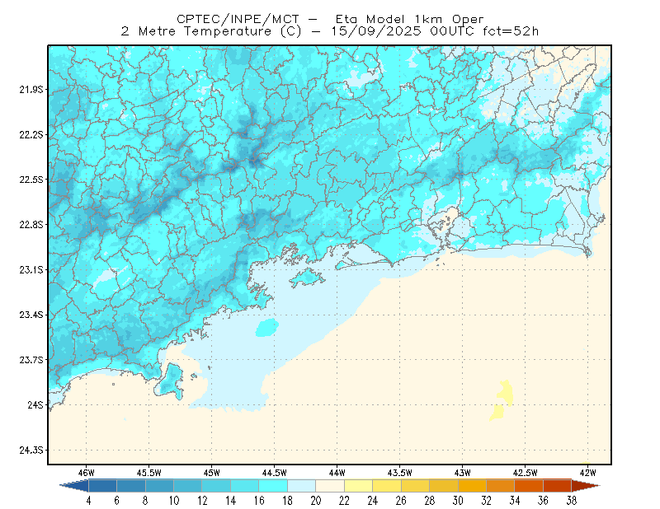Click the colorbar value label 38

click(571, 501)
